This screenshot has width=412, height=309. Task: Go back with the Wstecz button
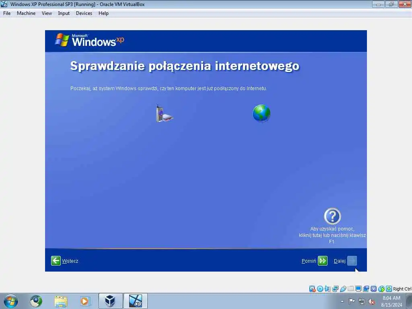pos(65,261)
